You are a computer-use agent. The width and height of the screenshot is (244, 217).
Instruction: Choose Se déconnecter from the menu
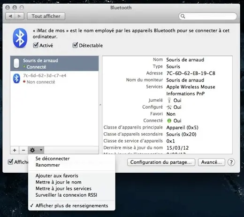point(53,159)
